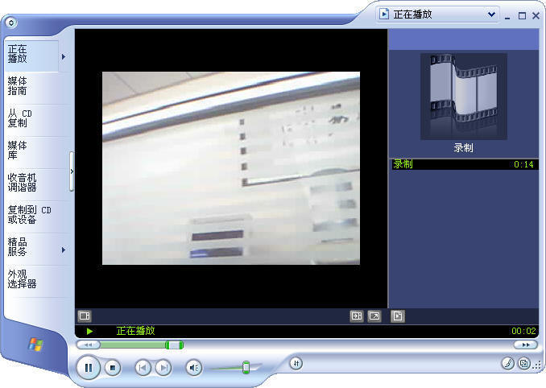Expand the 正在播放 sidebar arrow
Viewport: 546px width, 388px height.
click(x=63, y=56)
